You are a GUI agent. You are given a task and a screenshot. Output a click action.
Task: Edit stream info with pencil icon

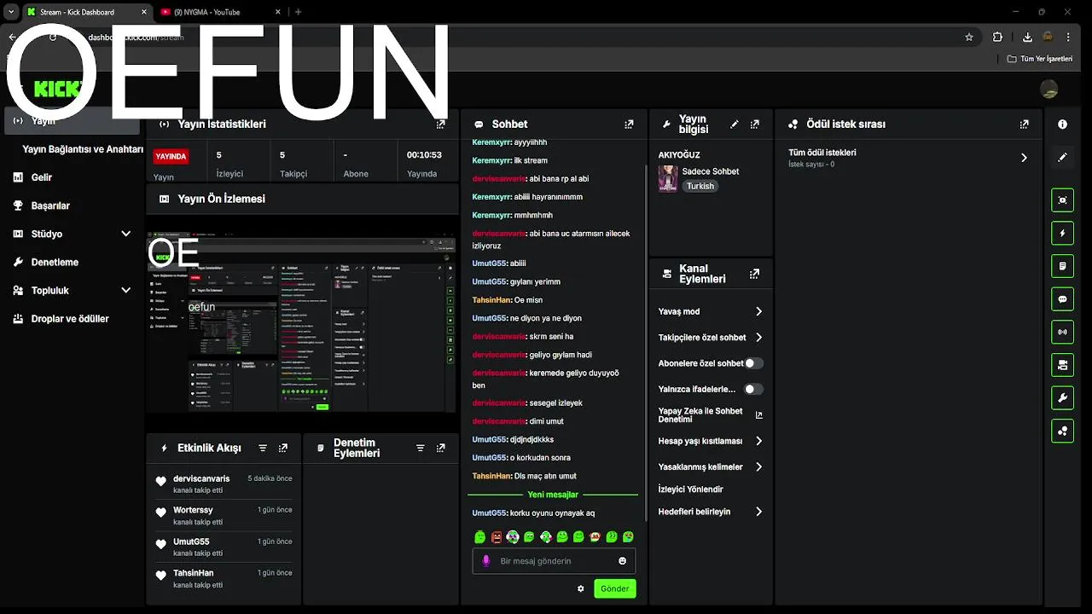(735, 125)
